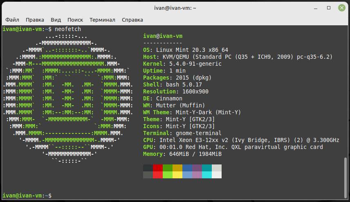Image resolution: width=350 pixels, height=202 pixels.
Task: Maximize the terminal window
Action: click(x=329, y=8)
